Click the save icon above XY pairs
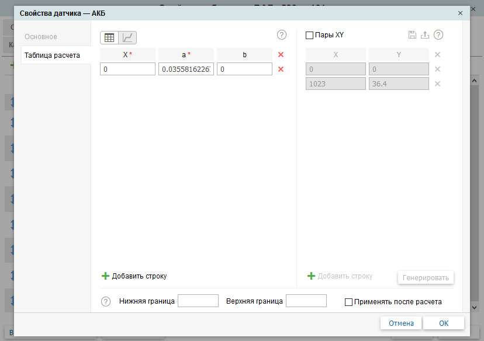This screenshot has height=341, width=484. (412, 35)
